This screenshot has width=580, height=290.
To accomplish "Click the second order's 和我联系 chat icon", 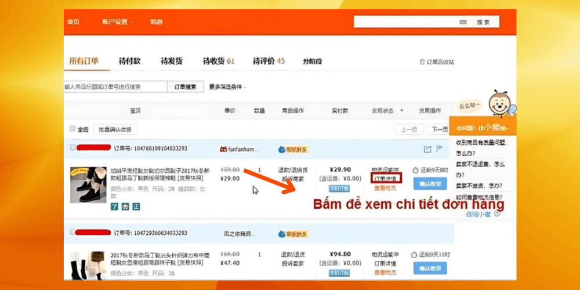I will (x=282, y=234).
